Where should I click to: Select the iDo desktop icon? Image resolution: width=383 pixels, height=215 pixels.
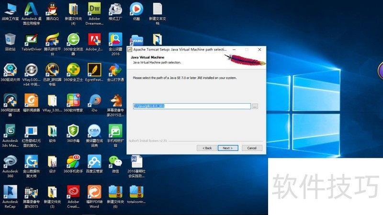click(94, 101)
